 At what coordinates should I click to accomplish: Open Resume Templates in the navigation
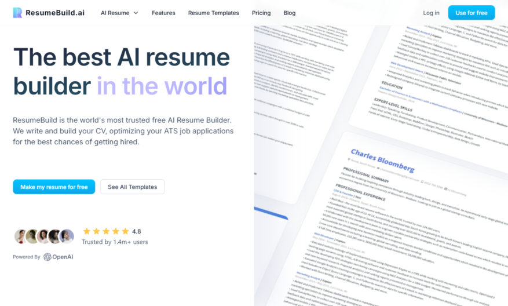click(x=214, y=13)
